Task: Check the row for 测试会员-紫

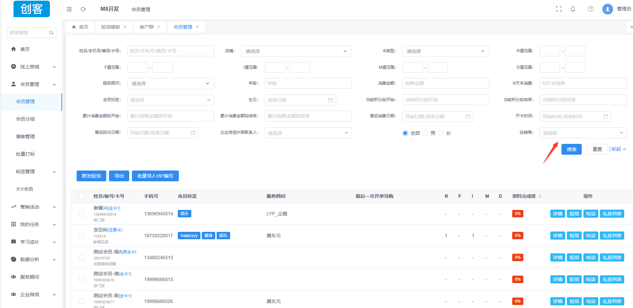Action: point(82,301)
